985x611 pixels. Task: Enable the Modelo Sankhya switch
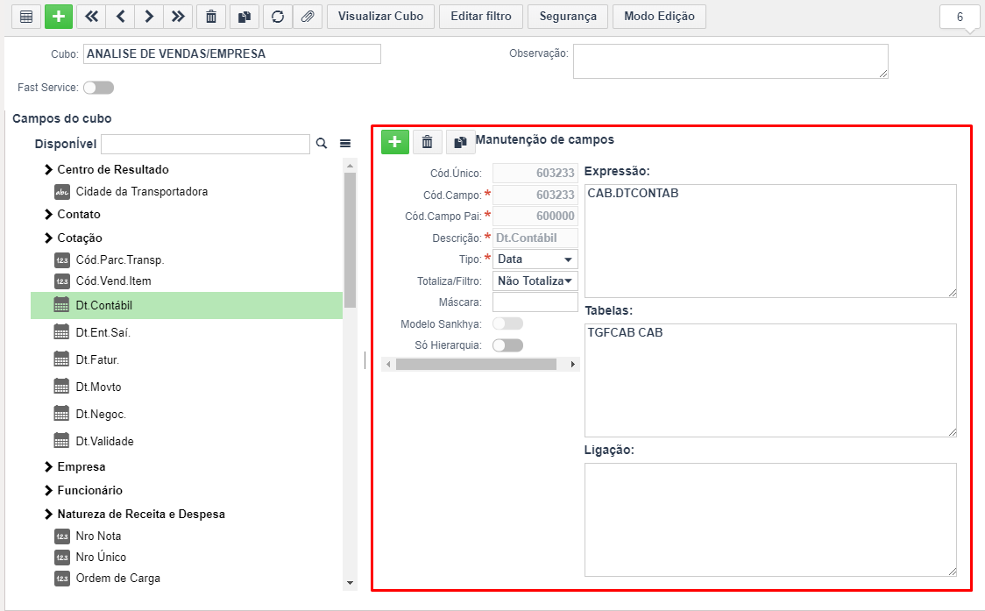click(x=507, y=323)
